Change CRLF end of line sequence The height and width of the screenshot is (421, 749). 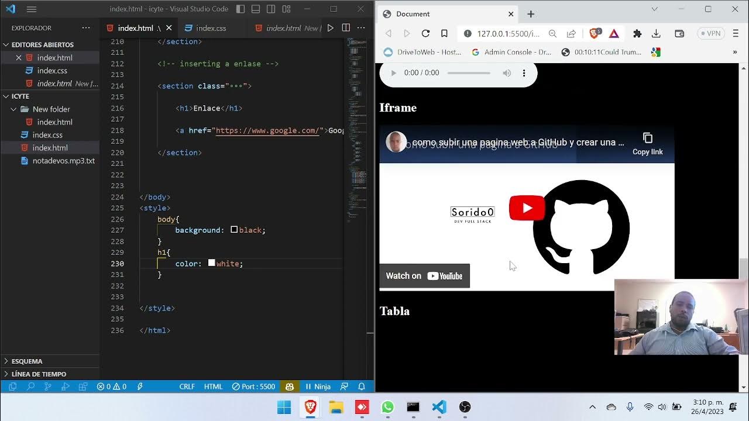(x=187, y=387)
